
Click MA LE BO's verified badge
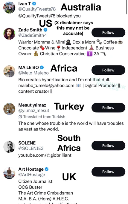[42, 67]
